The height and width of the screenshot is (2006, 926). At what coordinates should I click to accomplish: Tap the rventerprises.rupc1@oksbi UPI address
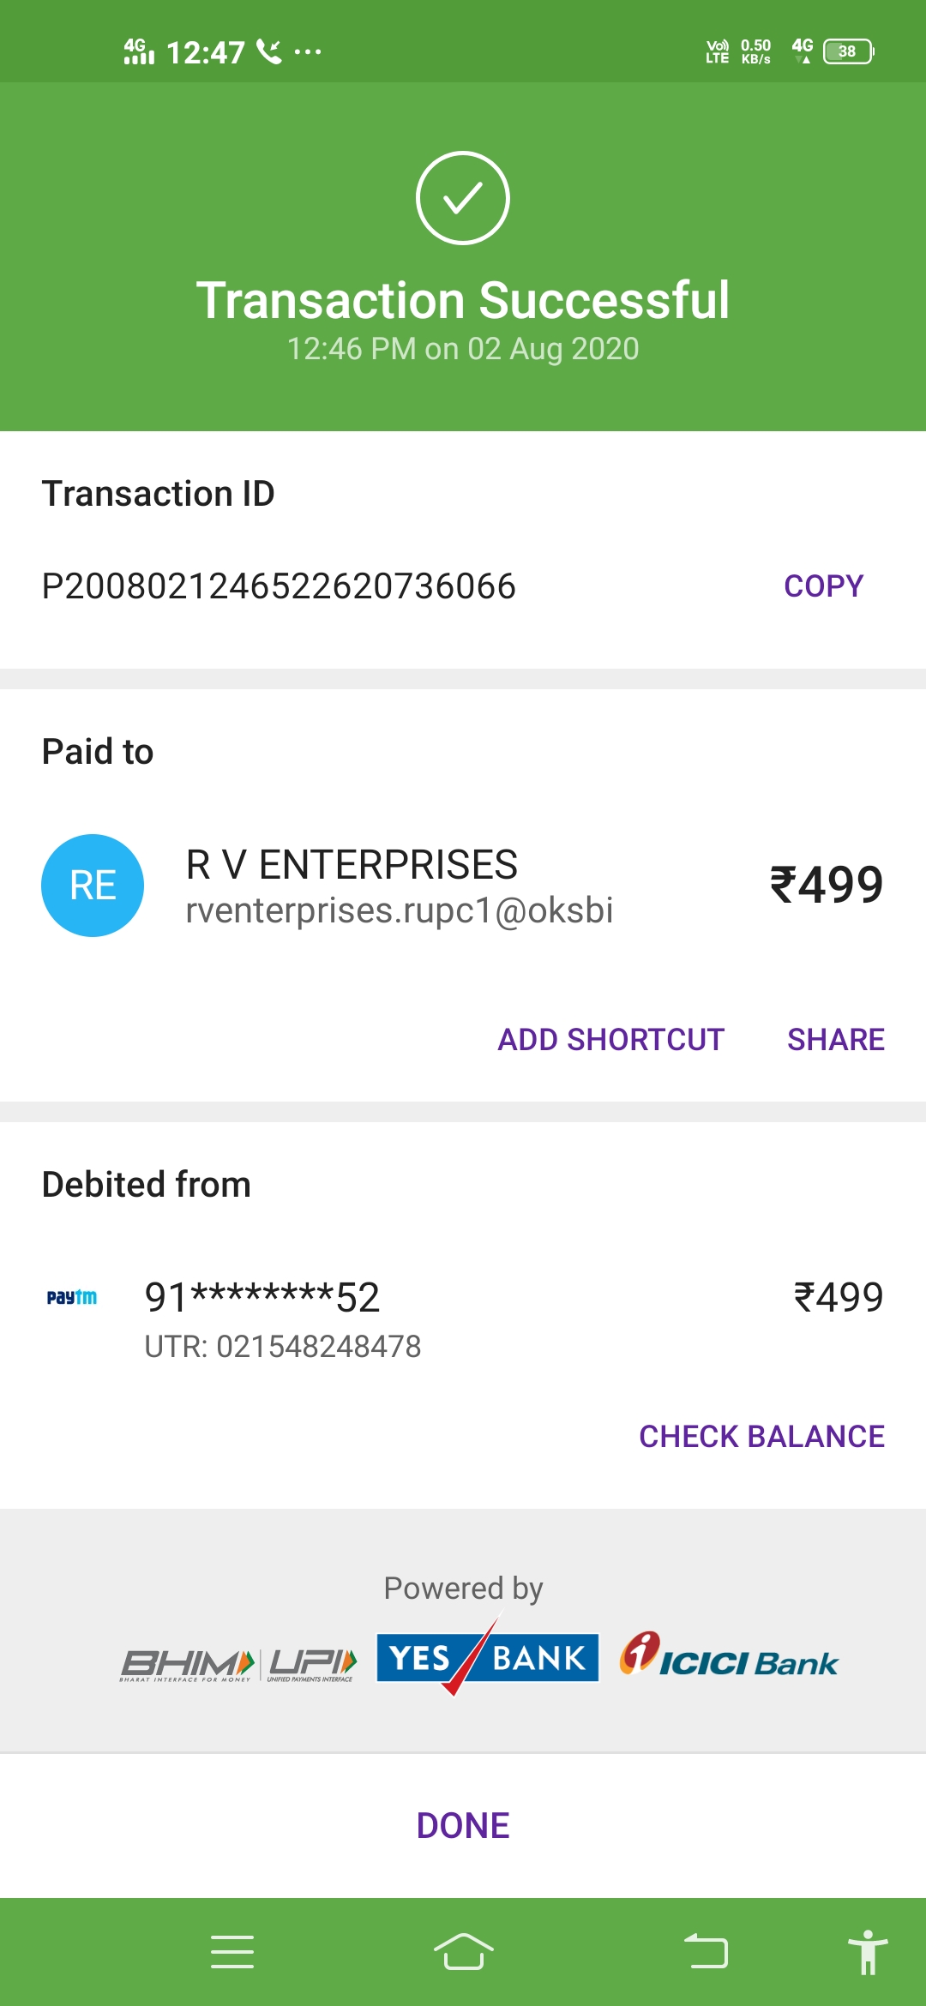click(400, 910)
